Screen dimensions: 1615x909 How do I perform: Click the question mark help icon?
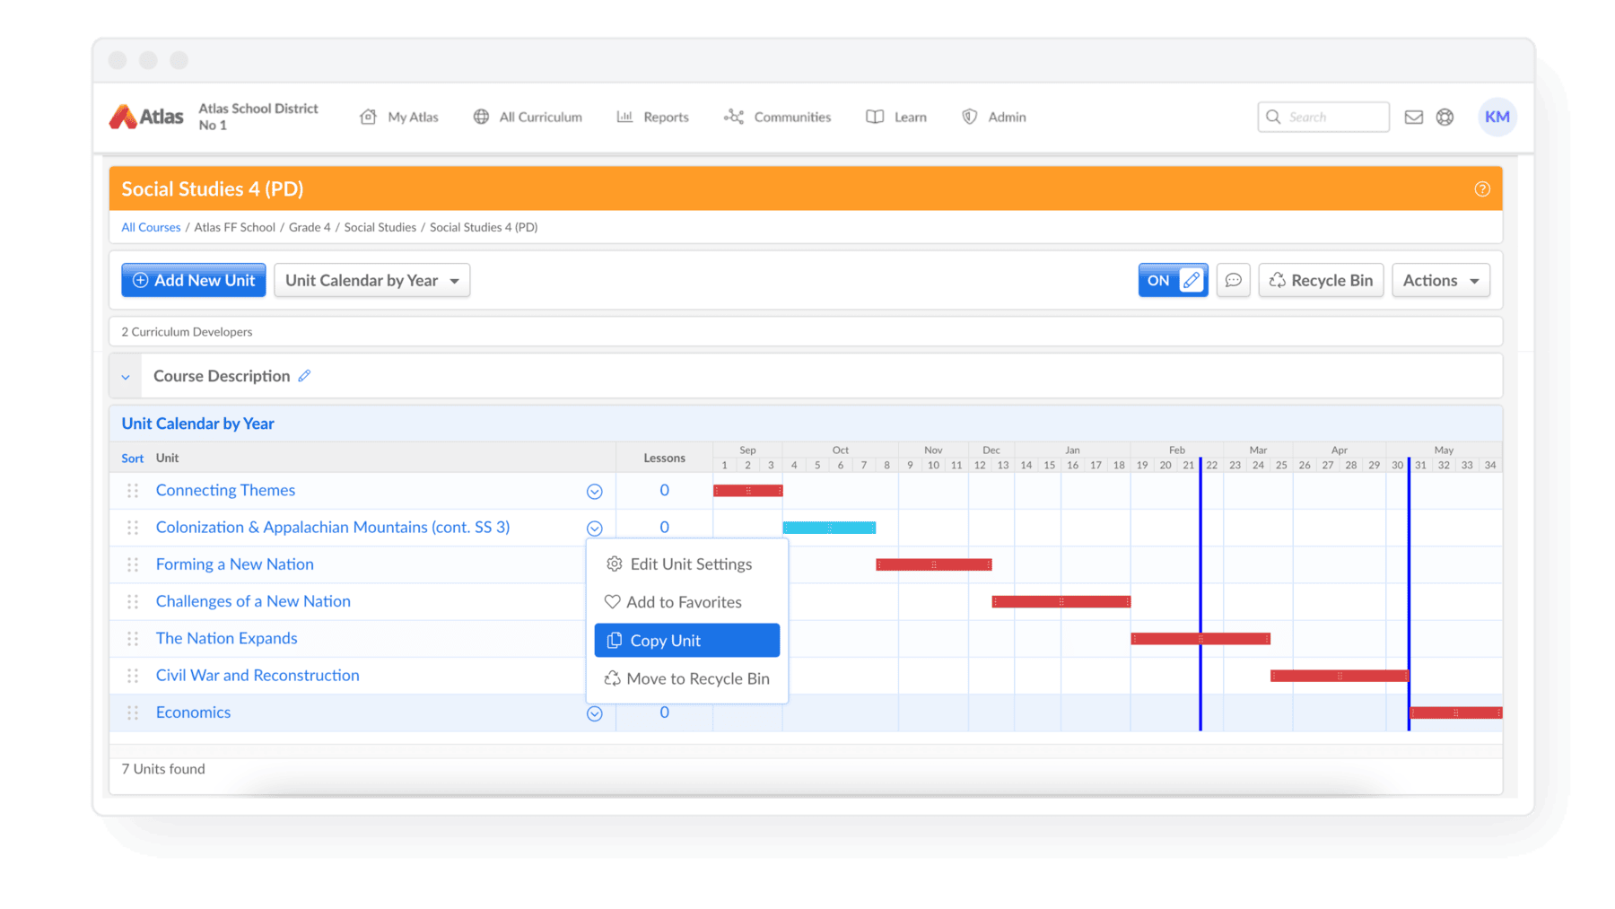coord(1481,189)
